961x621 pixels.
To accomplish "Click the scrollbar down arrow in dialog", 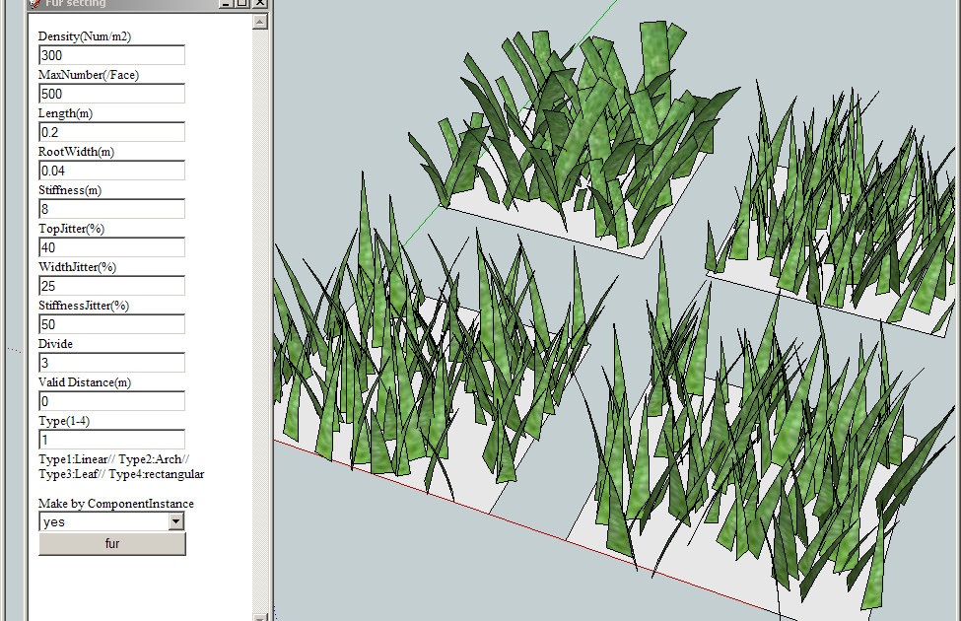I will point(260,616).
